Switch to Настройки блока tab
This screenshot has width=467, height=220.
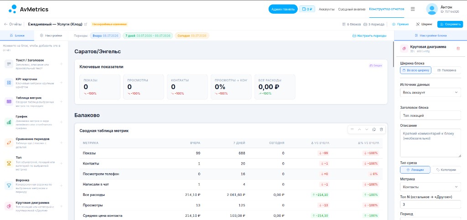pos(431,35)
